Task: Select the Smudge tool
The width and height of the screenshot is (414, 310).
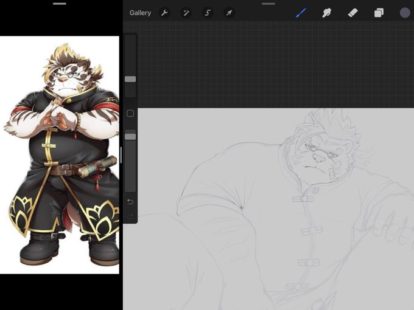Action: pos(327,13)
